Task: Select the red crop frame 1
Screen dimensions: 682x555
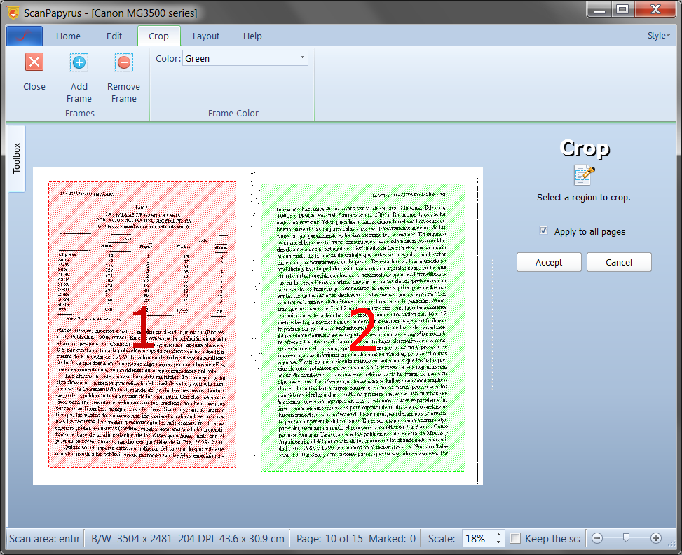Action: point(142,324)
